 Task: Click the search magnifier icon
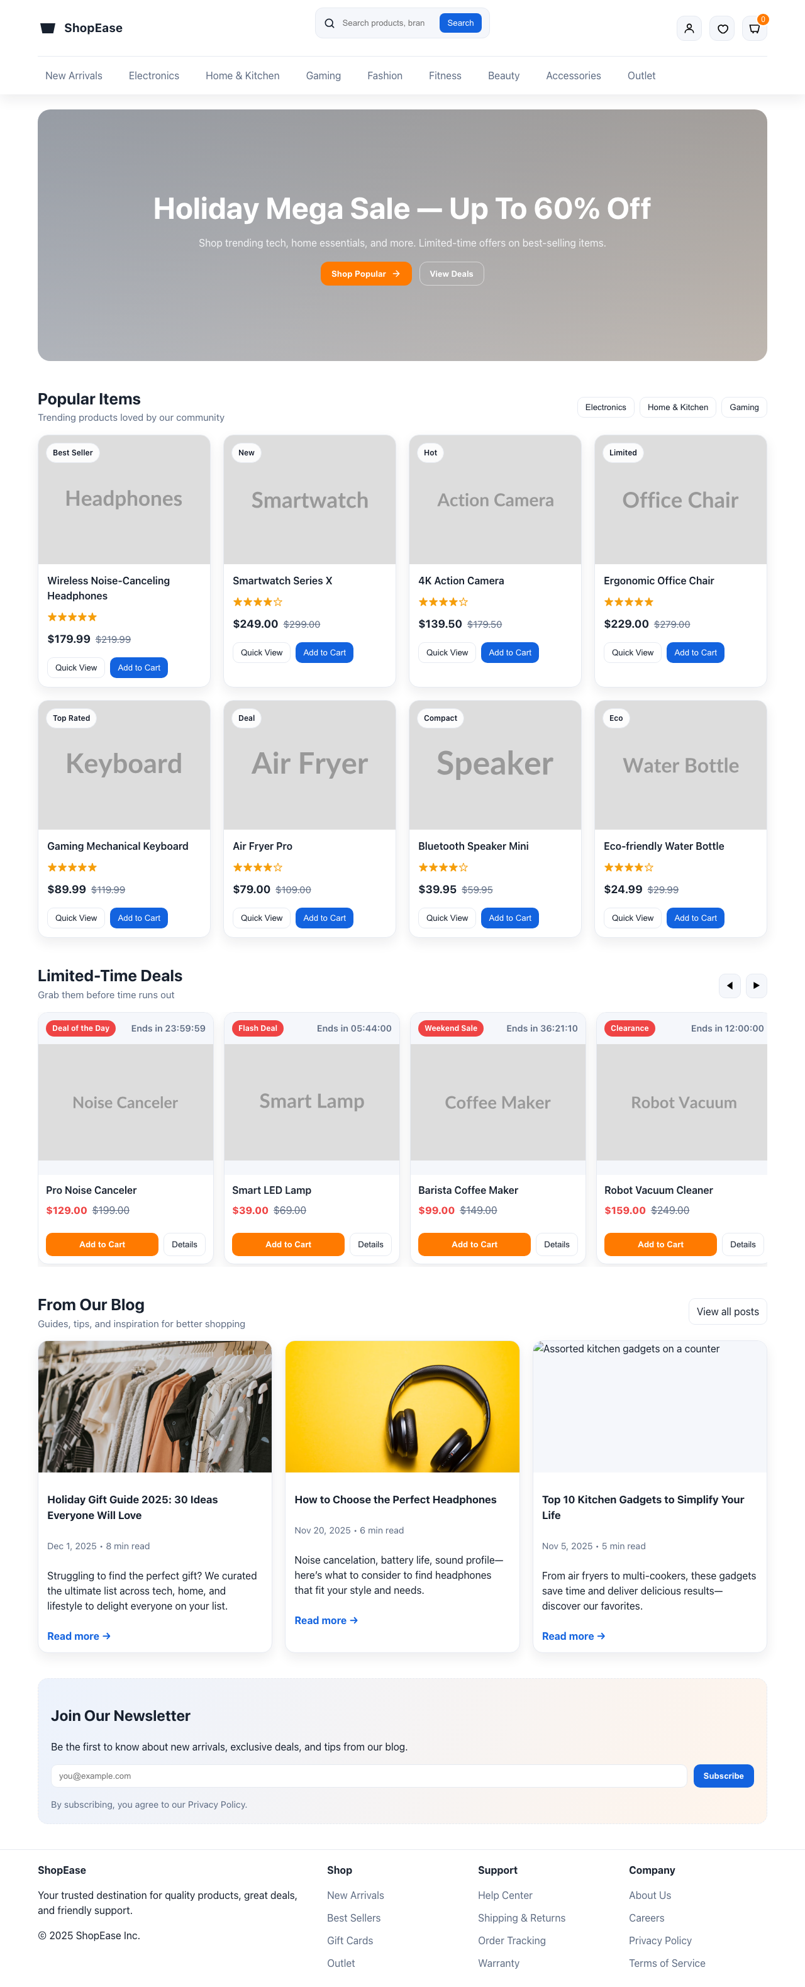point(330,23)
